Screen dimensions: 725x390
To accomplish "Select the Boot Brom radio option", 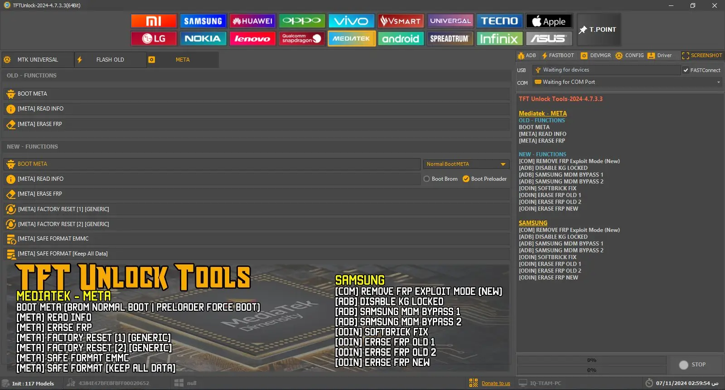I will click(440, 179).
